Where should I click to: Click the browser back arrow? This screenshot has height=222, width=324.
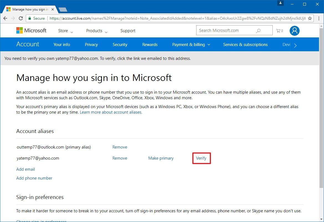[5, 18]
